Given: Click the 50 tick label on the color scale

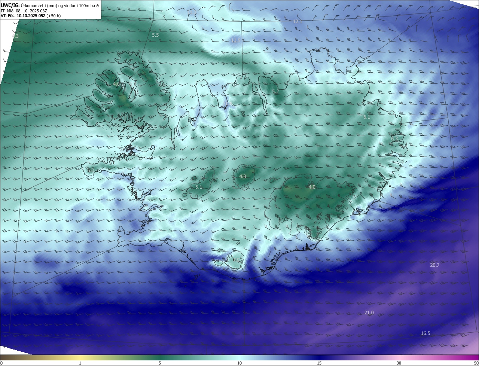Looking at the screenshot, I should 476,363.
